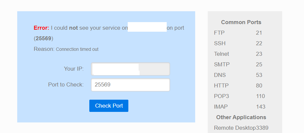Click the Check Port button

tap(109, 106)
